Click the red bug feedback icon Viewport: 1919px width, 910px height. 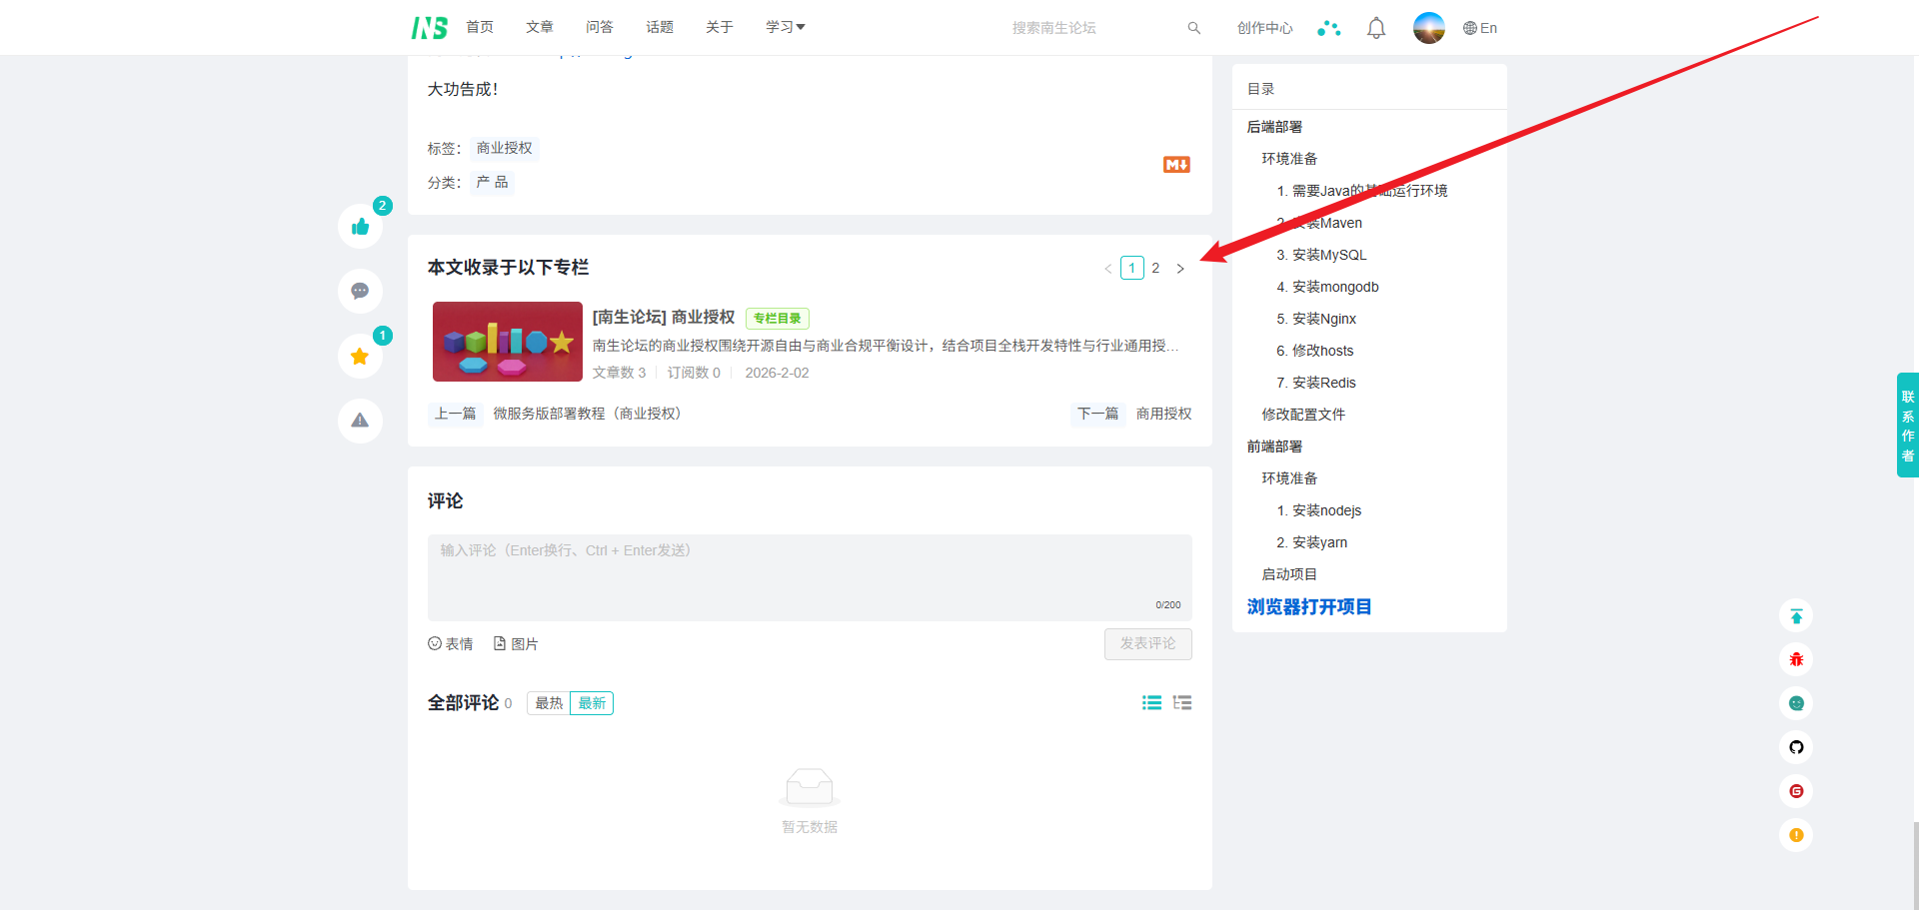click(x=1796, y=659)
